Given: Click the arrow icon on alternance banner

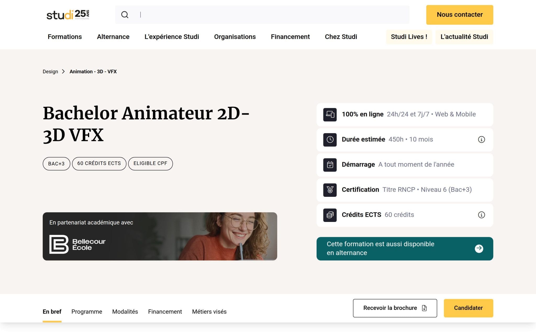Looking at the screenshot, I should pyautogui.click(x=479, y=248).
